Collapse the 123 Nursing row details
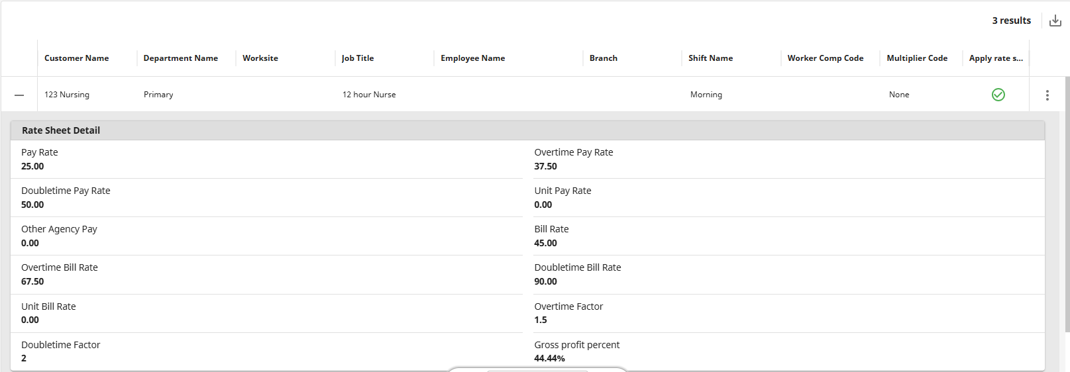Viewport: 1070px width, 372px height. tap(19, 95)
